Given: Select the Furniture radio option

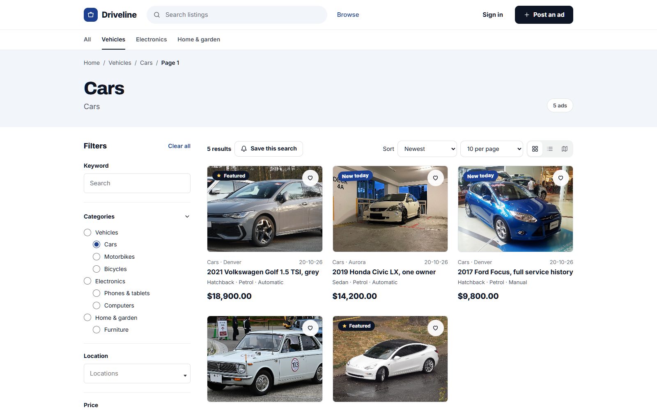Looking at the screenshot, I should coord(96,330).
